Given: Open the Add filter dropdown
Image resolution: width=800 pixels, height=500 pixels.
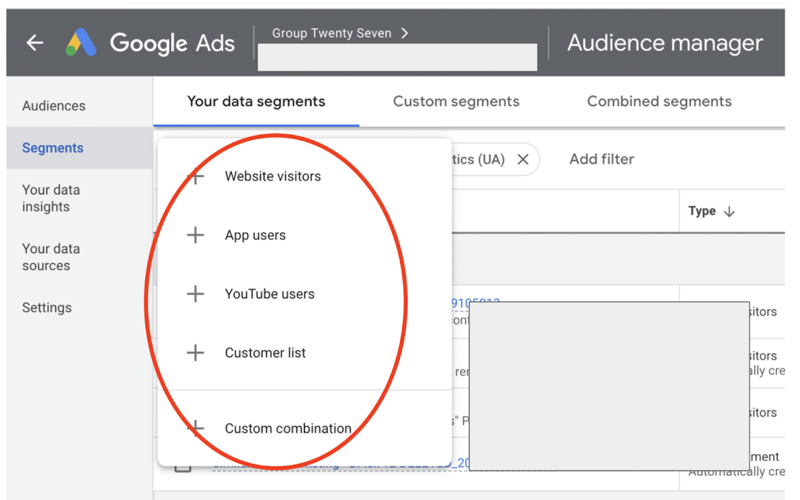Looking at the screenshot, I should pos(601,159).
